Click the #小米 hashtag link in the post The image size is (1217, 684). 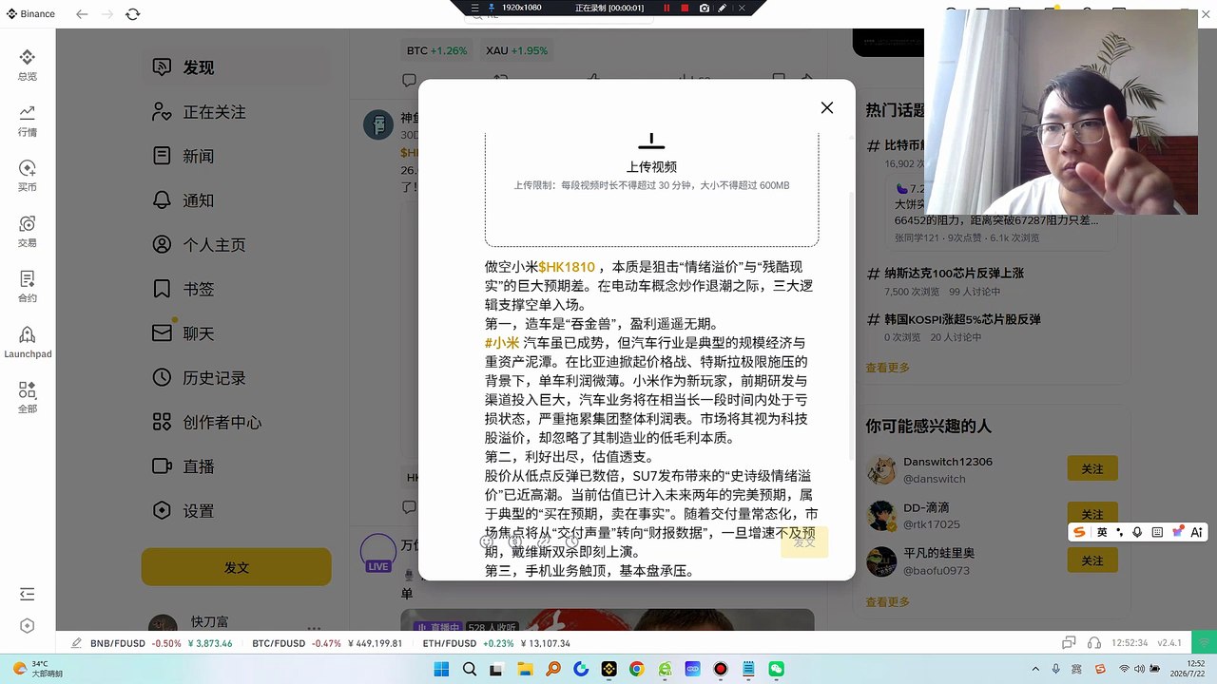pyautogui.click(x=502, y=343)
